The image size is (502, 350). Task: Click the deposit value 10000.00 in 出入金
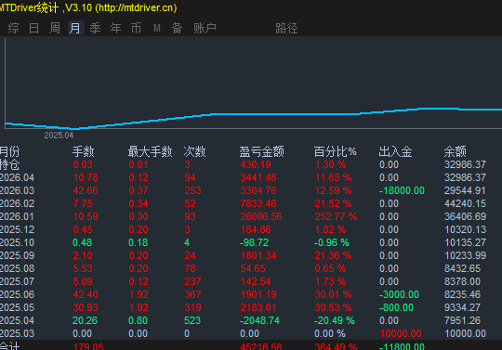[401, 333]
